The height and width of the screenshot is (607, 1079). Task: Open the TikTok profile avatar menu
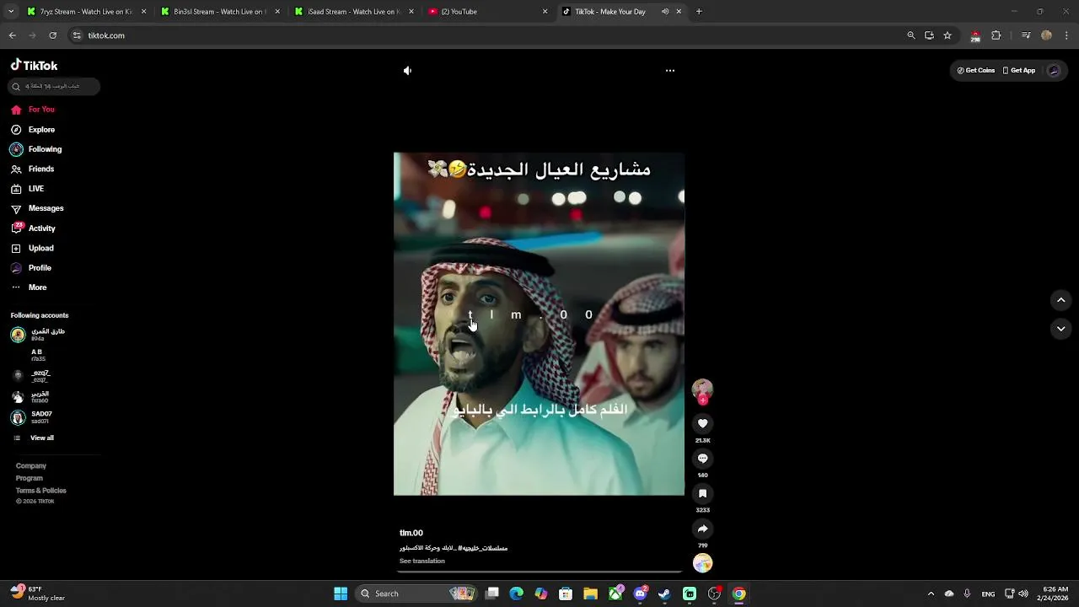(1054, 71)
